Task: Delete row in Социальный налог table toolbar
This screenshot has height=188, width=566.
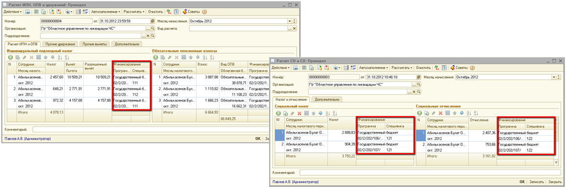Action: click(x=299, y=113)
